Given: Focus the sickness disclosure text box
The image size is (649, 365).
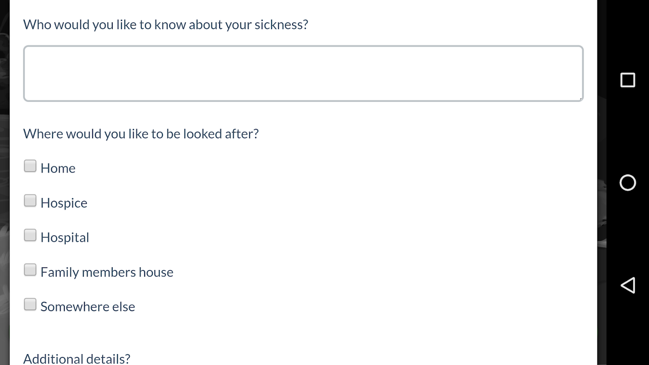Looking at the screenshot, I should 303,73.
